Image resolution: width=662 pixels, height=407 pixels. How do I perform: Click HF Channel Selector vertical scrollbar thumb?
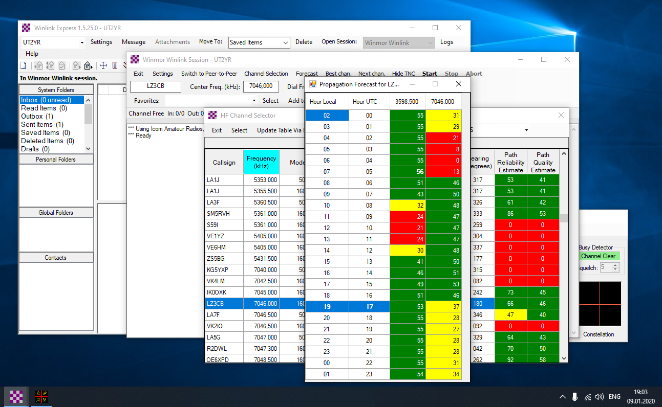pos(564,218)
